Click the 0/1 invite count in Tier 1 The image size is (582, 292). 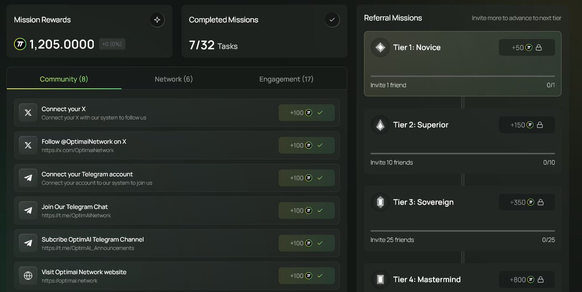click(x=550, y=85)
